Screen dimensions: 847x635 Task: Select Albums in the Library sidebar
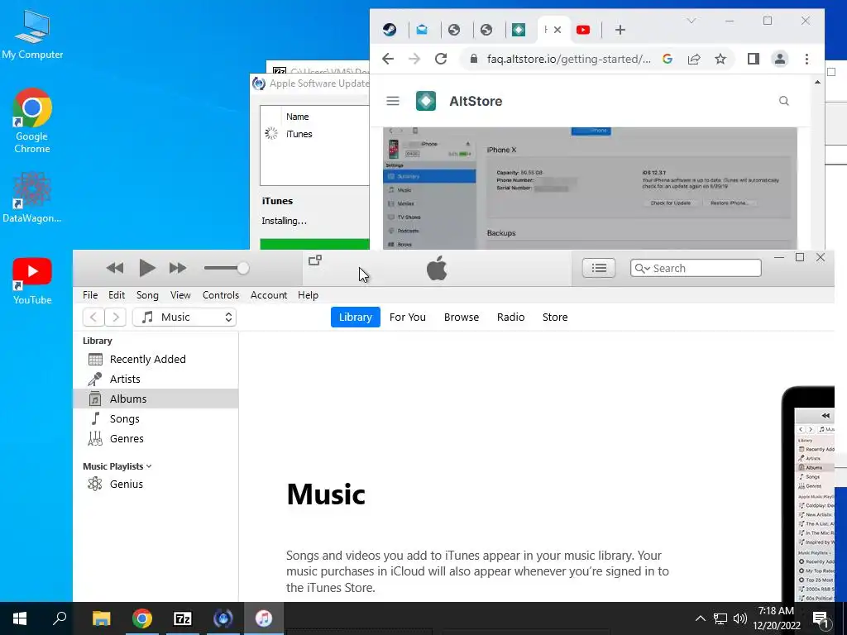point(156,399)
